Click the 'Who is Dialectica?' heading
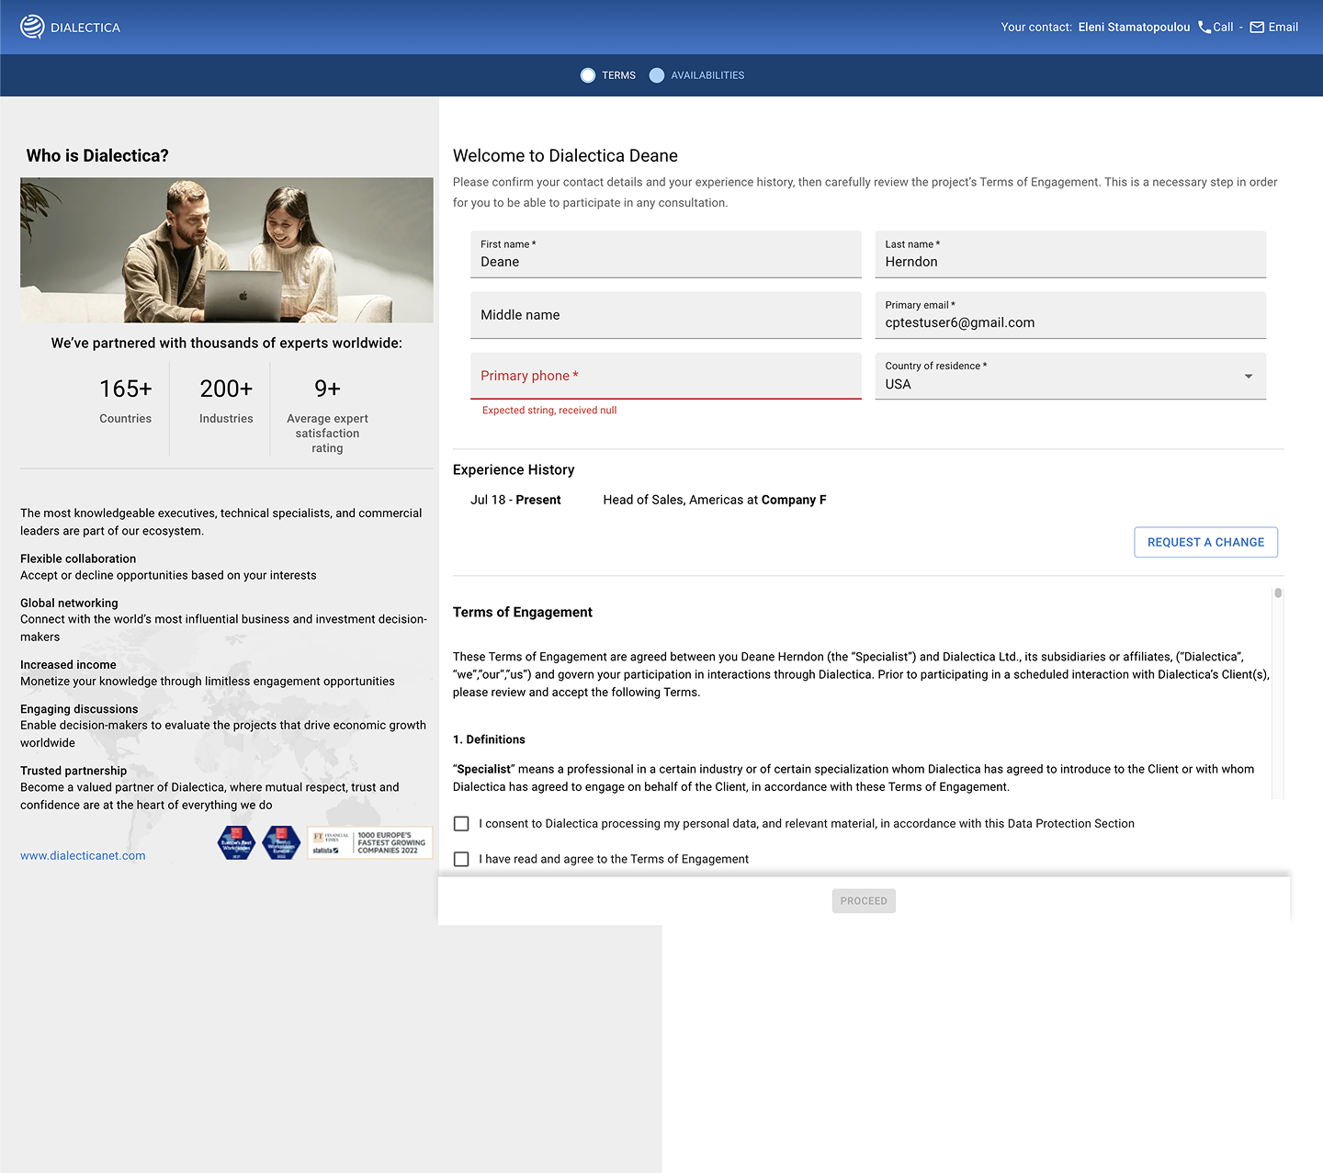1323x1173 pixels. [x=97, y=155]
